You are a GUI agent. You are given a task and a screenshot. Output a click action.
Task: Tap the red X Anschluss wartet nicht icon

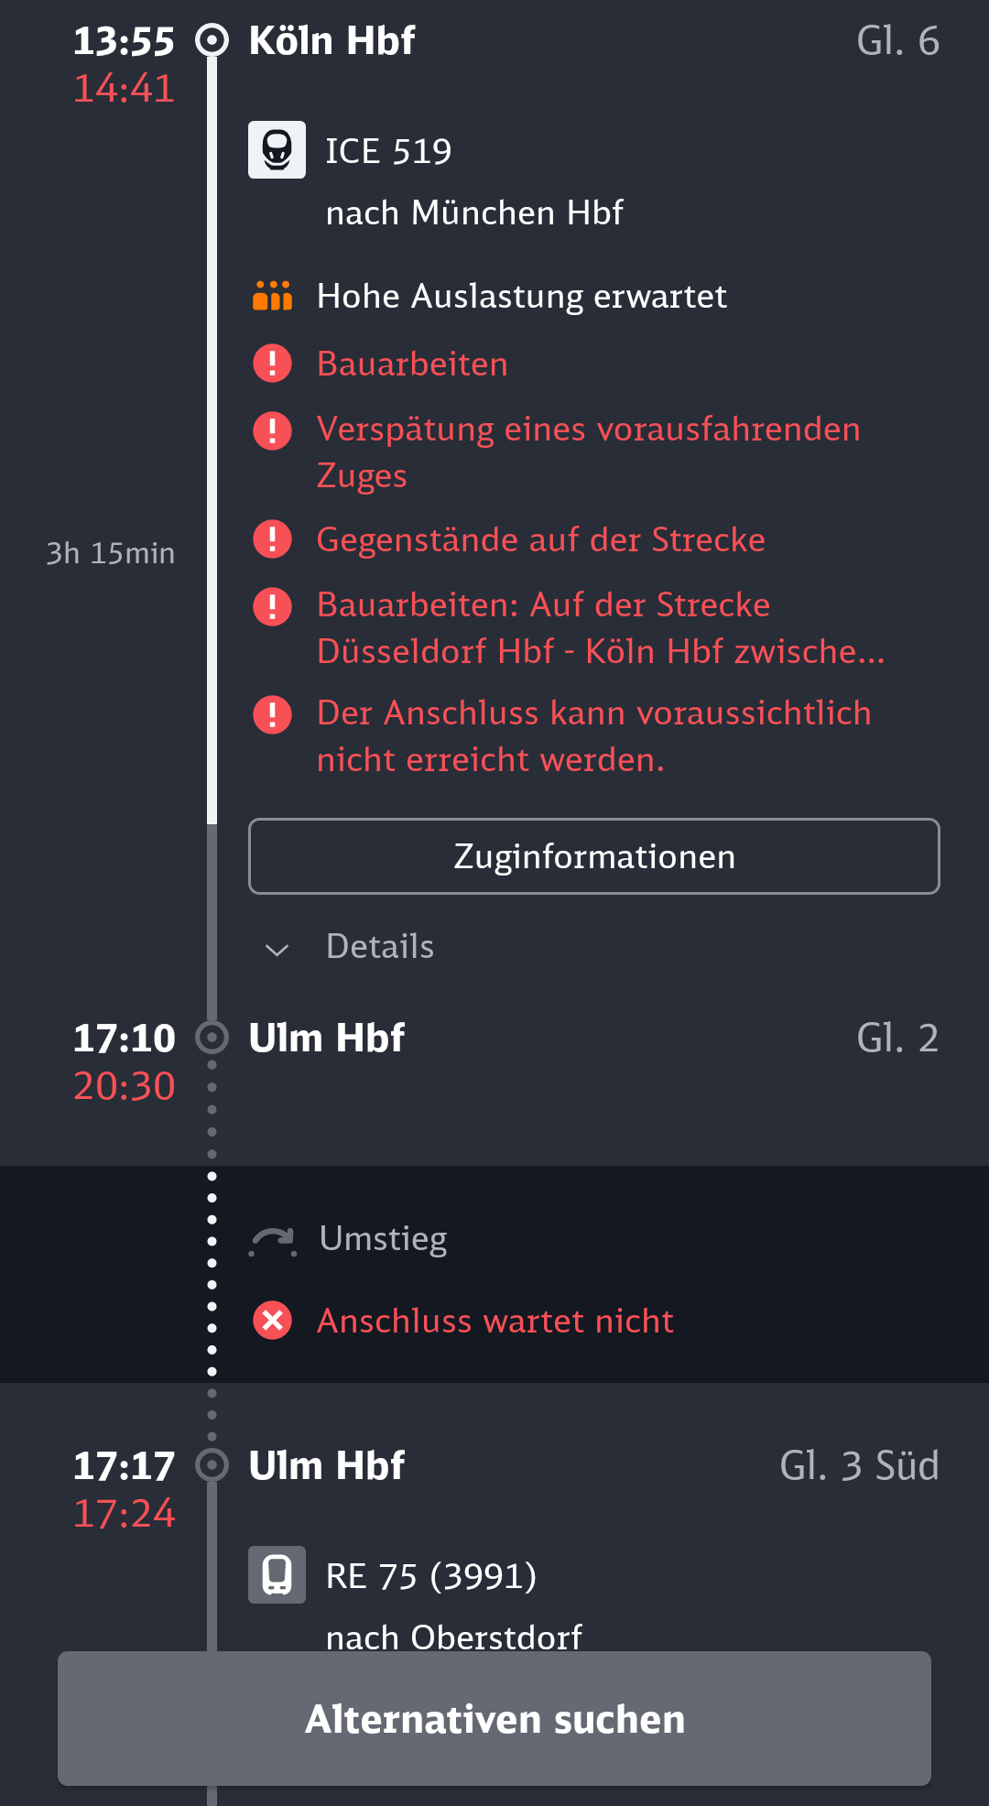[272, 1321]
